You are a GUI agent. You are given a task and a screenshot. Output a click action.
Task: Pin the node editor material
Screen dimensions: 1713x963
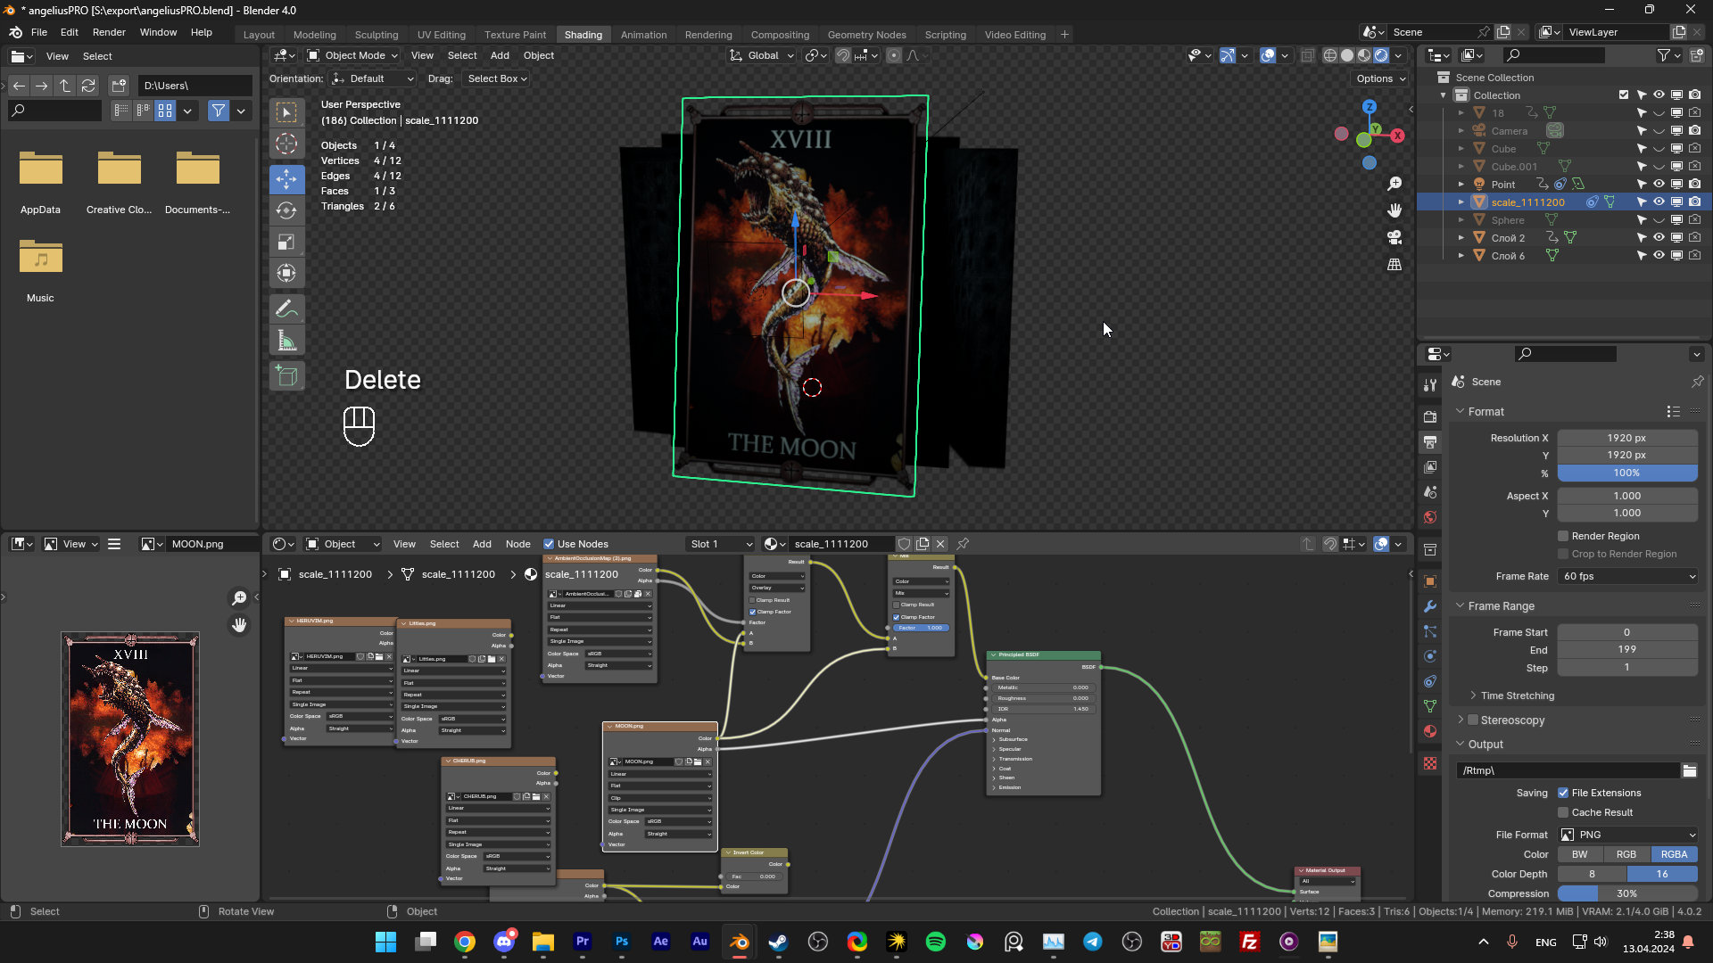point(963,544)
